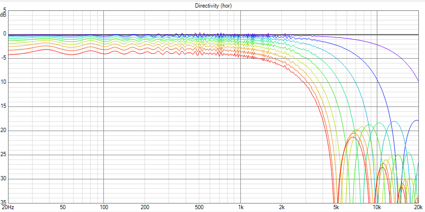The width and height of the screenshot is (425, 212).
Task: Select the "100" frequency axis label
Action: point(104,208)
